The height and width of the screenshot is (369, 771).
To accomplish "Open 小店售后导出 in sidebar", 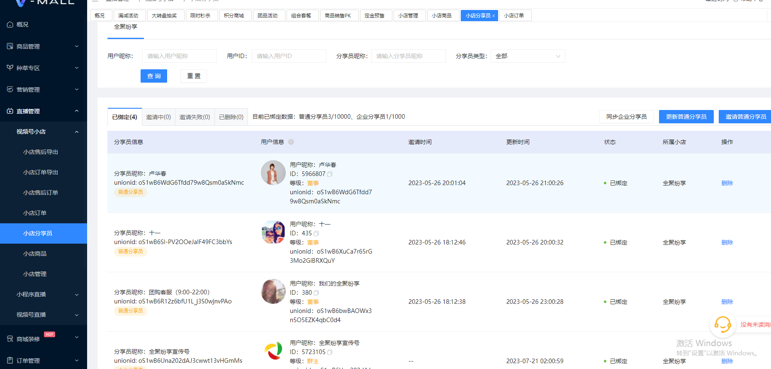I will coord(44,152).
